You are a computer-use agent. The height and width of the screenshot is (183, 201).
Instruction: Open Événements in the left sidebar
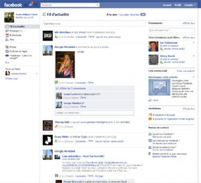point(13,35)
